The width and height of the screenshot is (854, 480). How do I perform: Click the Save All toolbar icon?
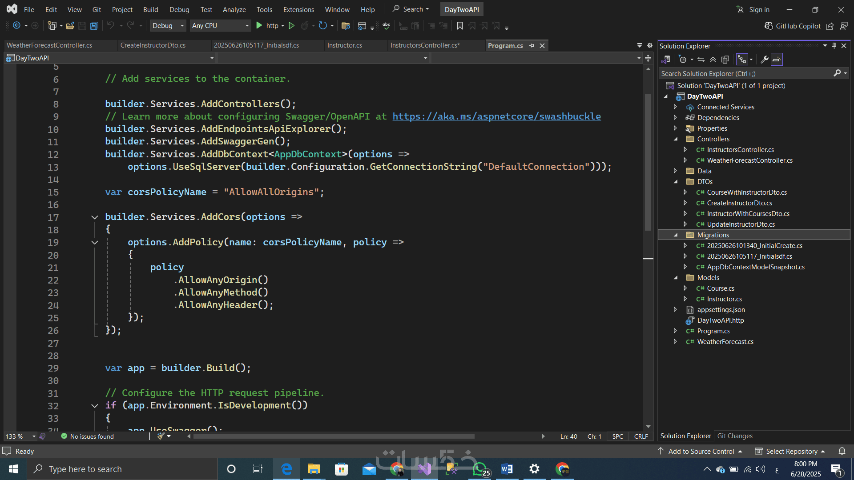pyautogui.click(x=94, y=26)
